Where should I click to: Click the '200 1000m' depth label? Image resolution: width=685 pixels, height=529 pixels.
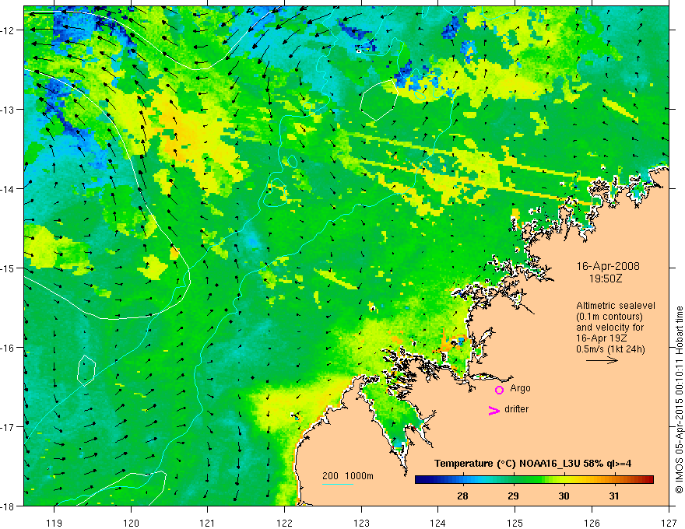348,476
